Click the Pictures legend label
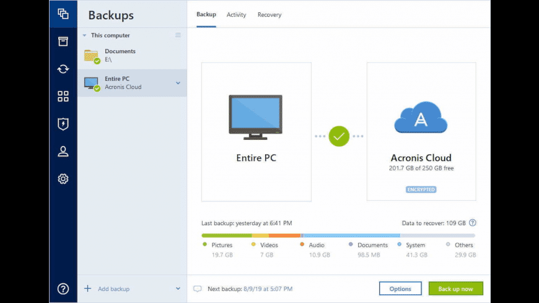The image size is (539, 303). [222, 245]
